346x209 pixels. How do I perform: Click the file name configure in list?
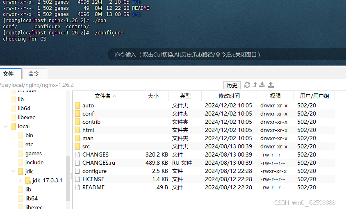click(x=94, y=171)
